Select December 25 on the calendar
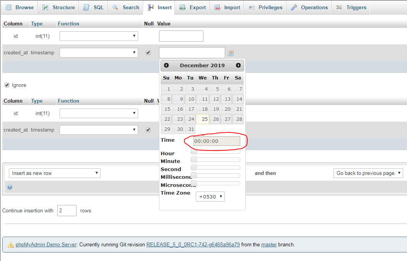The height and width of the screenshot is (261, 407). pos(202,119)
